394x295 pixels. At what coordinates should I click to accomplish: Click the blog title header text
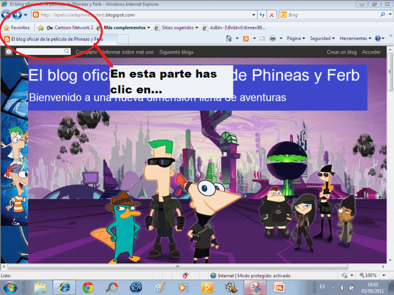(194, 75)
